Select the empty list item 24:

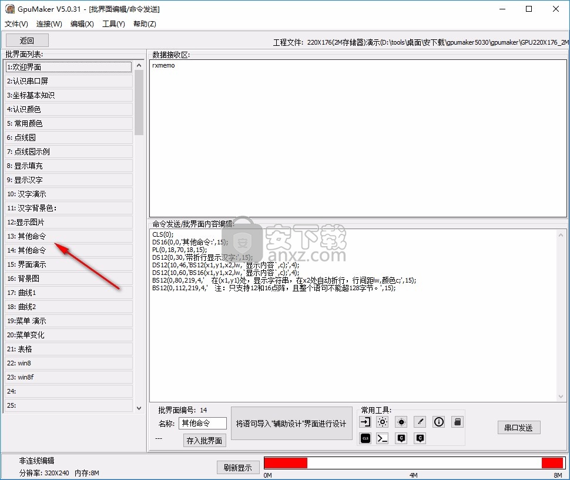coord(69,391)
